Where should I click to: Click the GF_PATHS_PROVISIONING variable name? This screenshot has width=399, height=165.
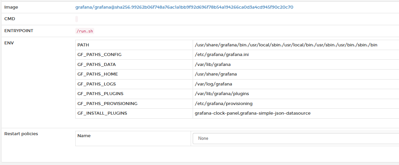click(107, 104)
